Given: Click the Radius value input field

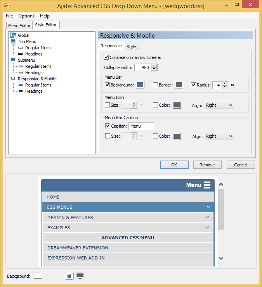Looking at the screenshot, I should click(217, 85).
